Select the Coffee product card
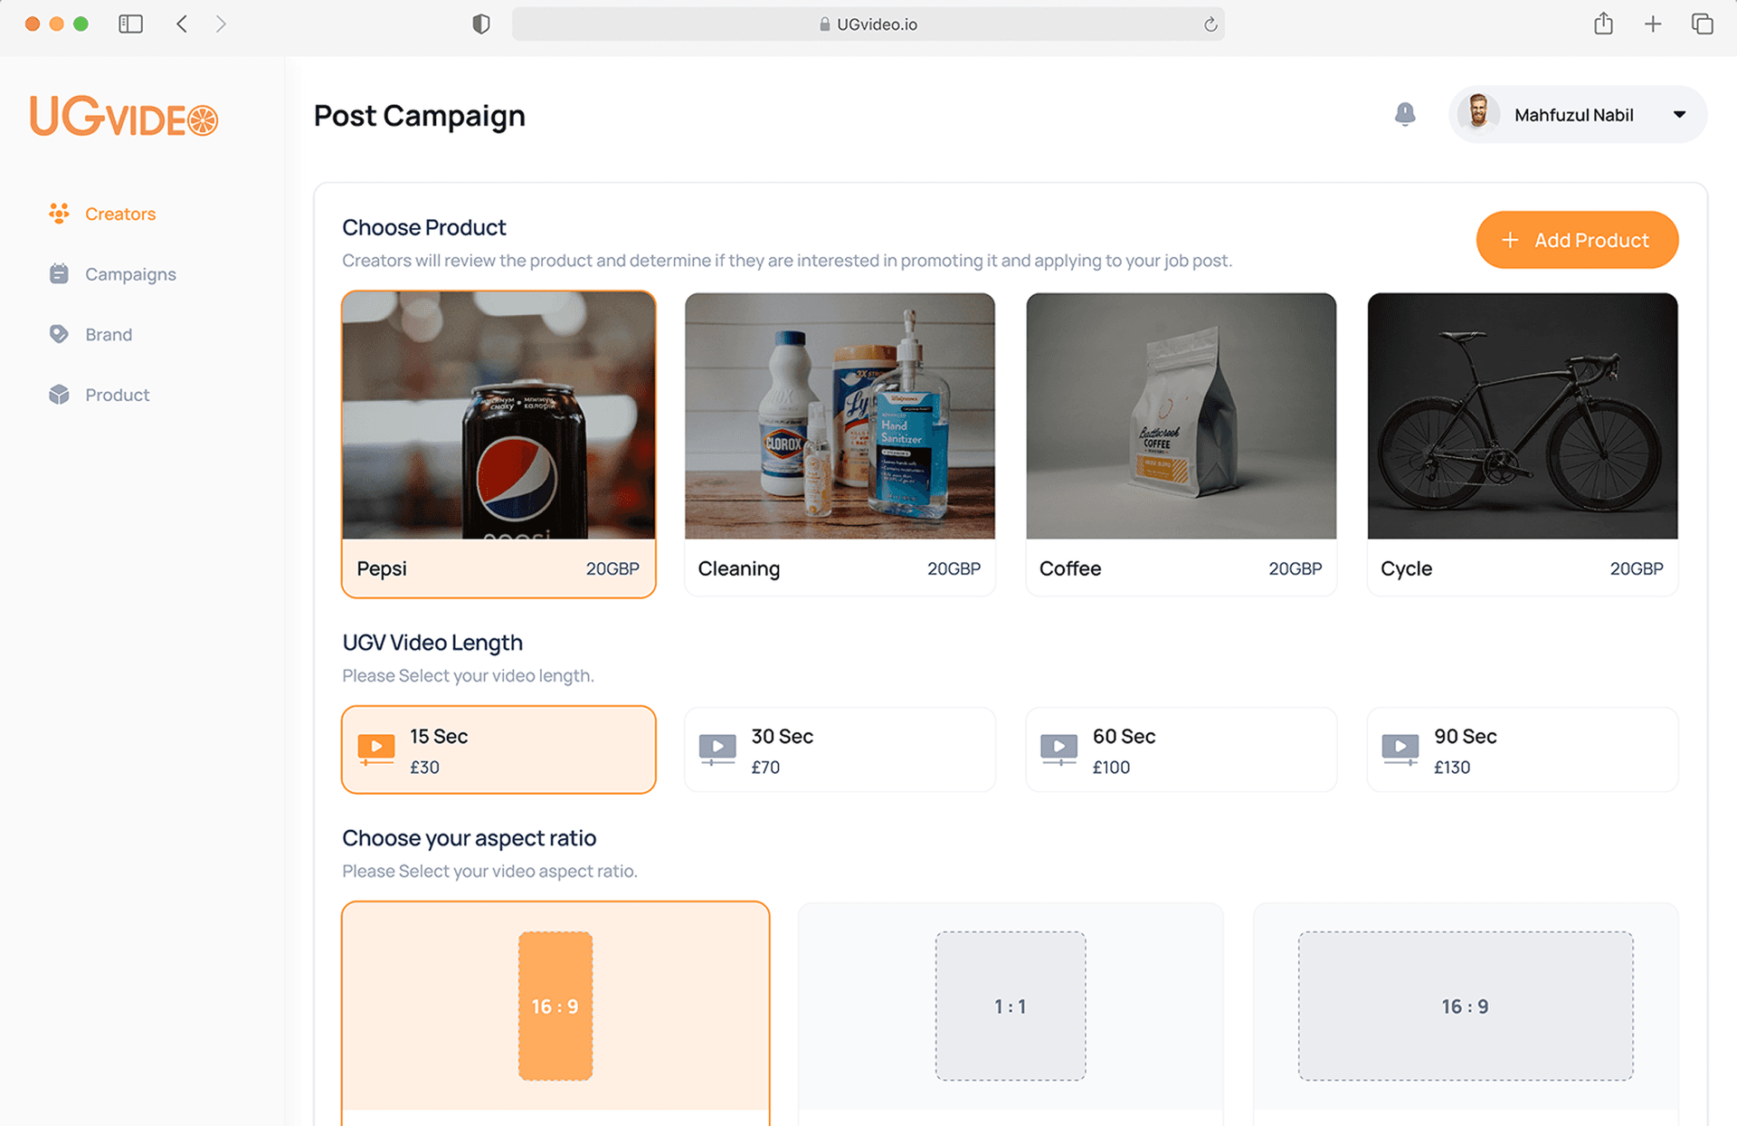1737x1126 pixels. 1180,444
